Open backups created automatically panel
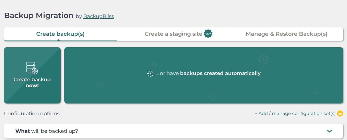The image size is (347, 140). (x=204, y=75)
